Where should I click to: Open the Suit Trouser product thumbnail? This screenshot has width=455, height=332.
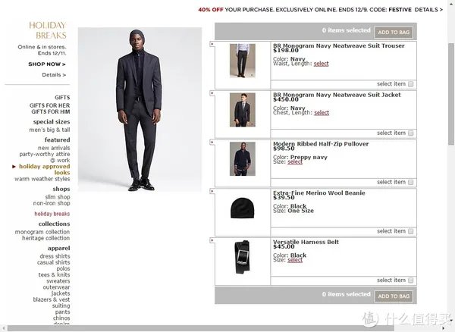[x=243, y=61]
